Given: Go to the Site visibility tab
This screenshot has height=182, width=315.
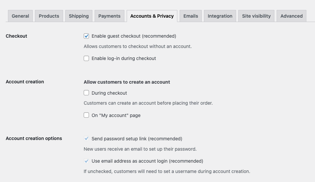Looking at the screenshot, I should (x=256, y=16).
